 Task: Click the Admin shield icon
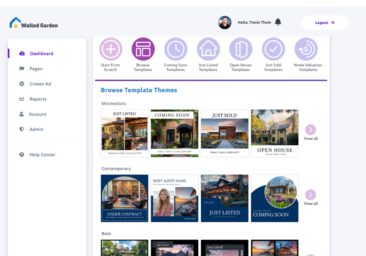22,129
